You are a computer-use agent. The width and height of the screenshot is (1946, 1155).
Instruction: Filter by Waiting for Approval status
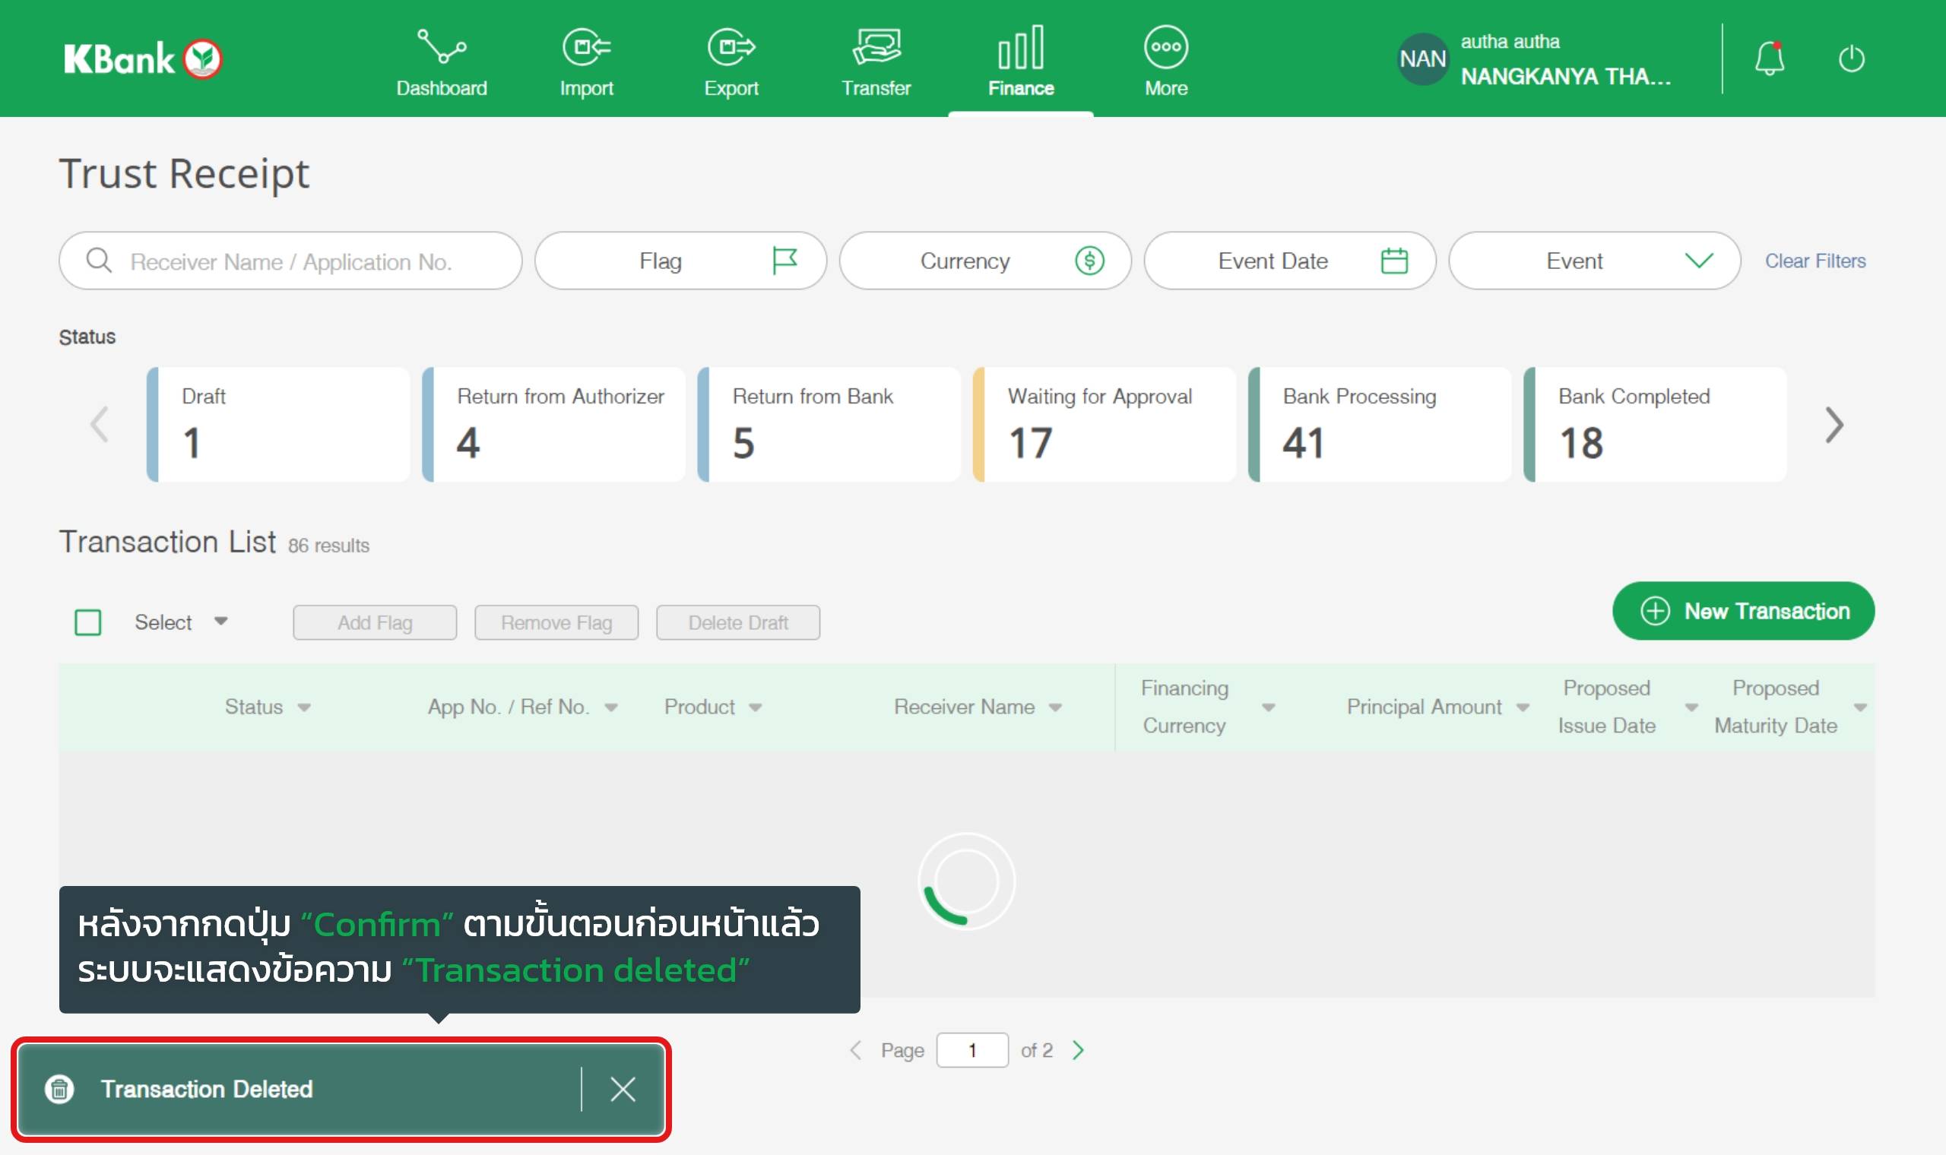click(1104, 424)
